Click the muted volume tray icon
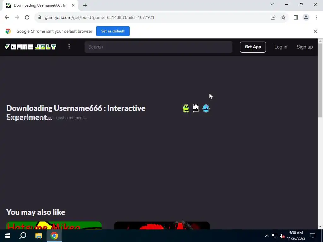This screenshot has width=323, height=242. point(282,236)
